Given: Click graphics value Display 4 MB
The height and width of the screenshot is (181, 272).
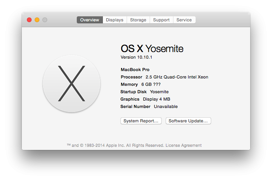Looking at the screenshot, I should (157, 99).
